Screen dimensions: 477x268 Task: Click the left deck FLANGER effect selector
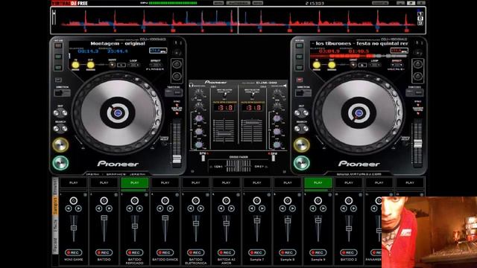156,65
